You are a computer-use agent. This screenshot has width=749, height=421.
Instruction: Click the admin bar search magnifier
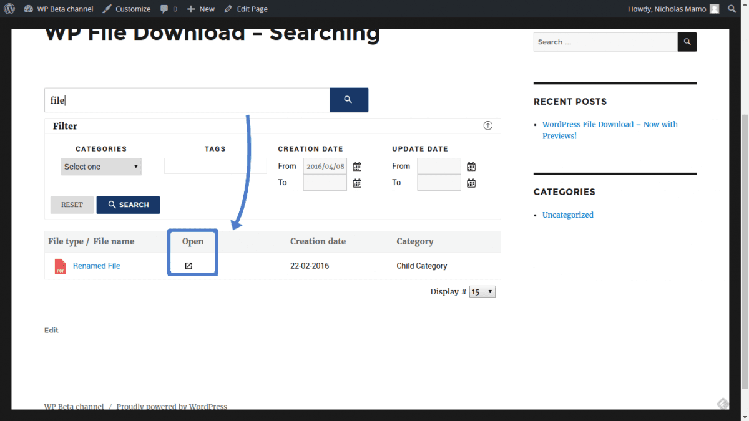pos(732,9)
